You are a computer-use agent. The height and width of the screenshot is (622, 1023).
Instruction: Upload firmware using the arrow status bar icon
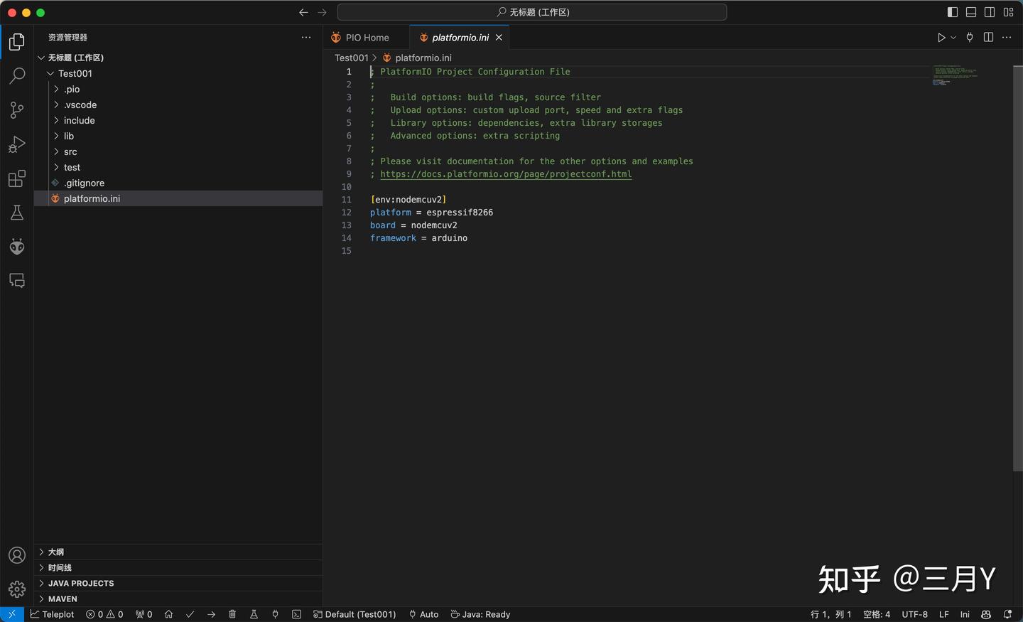point(211,614)
